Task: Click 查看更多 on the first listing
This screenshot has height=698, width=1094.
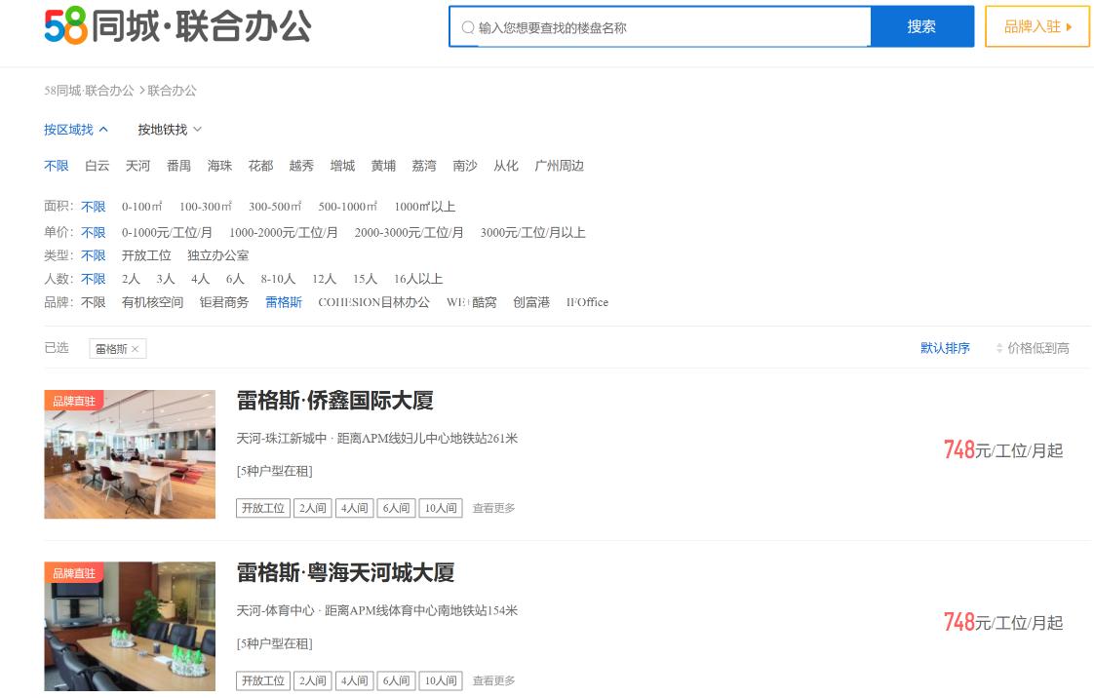Action: tap(493, 508)
